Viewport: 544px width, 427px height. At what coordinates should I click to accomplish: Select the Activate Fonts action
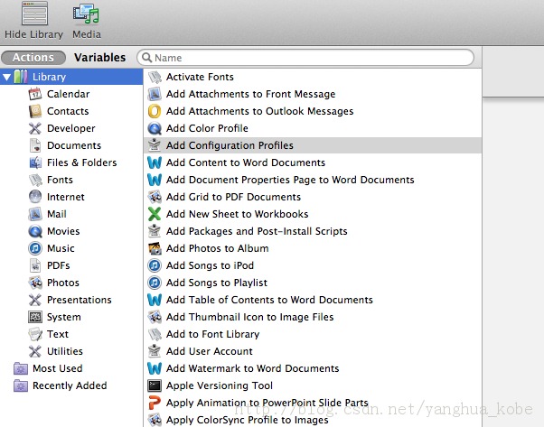[313, 77]
